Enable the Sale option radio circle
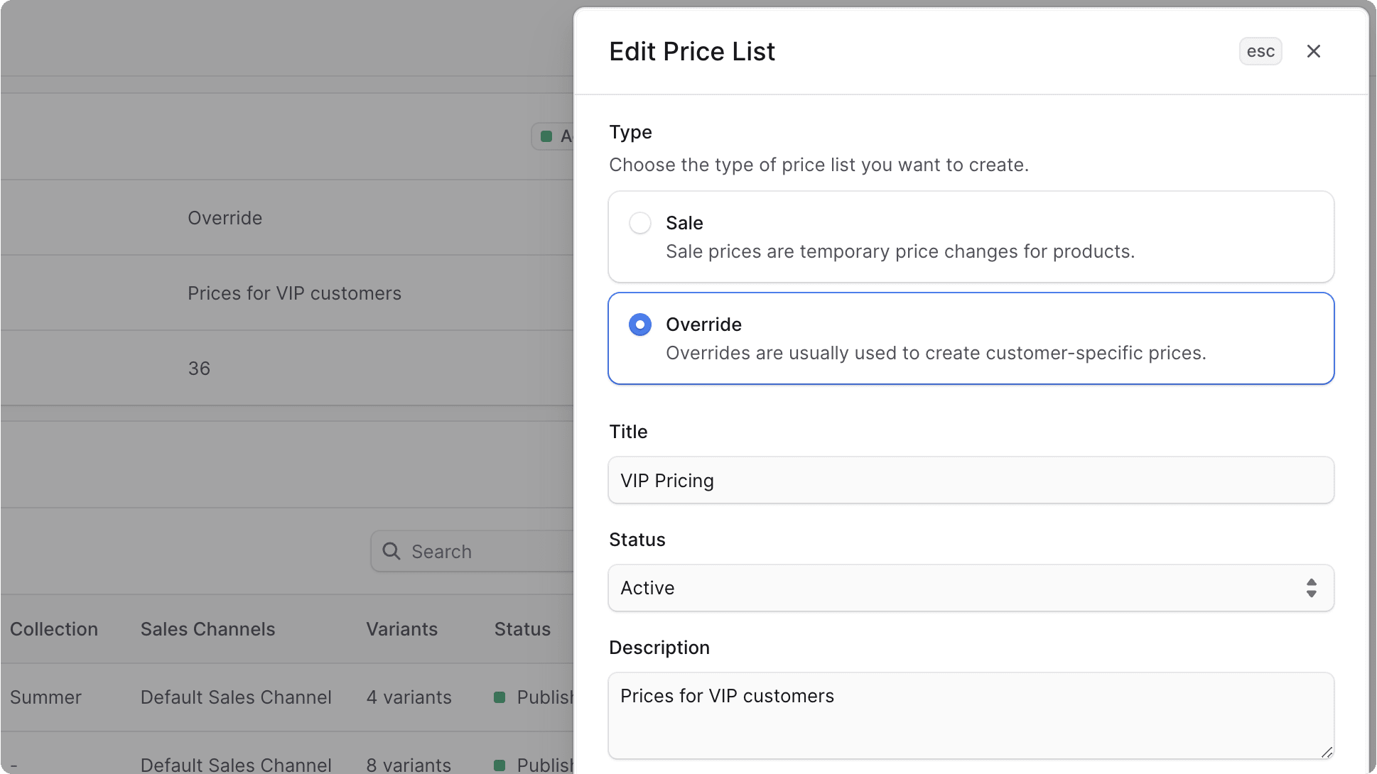The width and height of the screenshot is (1377, 774). click(639, 222)
